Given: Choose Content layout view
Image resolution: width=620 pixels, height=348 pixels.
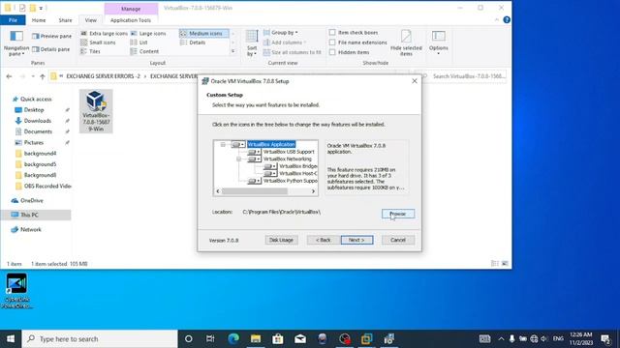Looking at the screenshot, I should [144, 51].
